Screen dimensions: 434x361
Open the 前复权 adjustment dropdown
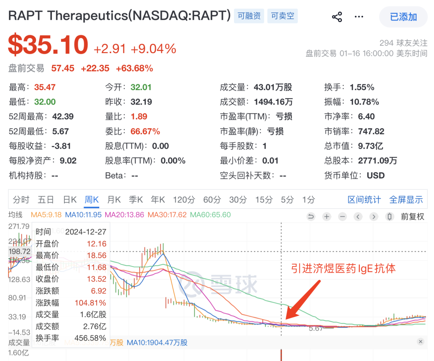click(412, 217)
